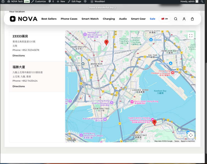
Task: Click the KAI TAK area label
Action: (153, 56)
